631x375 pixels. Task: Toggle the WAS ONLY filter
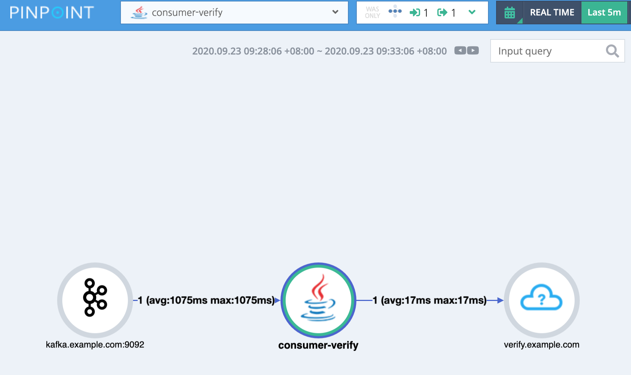click(x=372, y=13)
